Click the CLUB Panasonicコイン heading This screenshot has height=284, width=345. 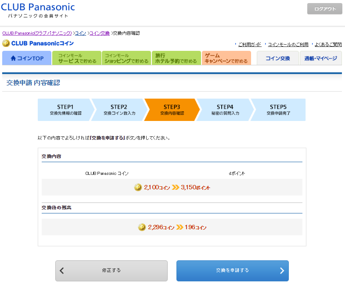43,43
